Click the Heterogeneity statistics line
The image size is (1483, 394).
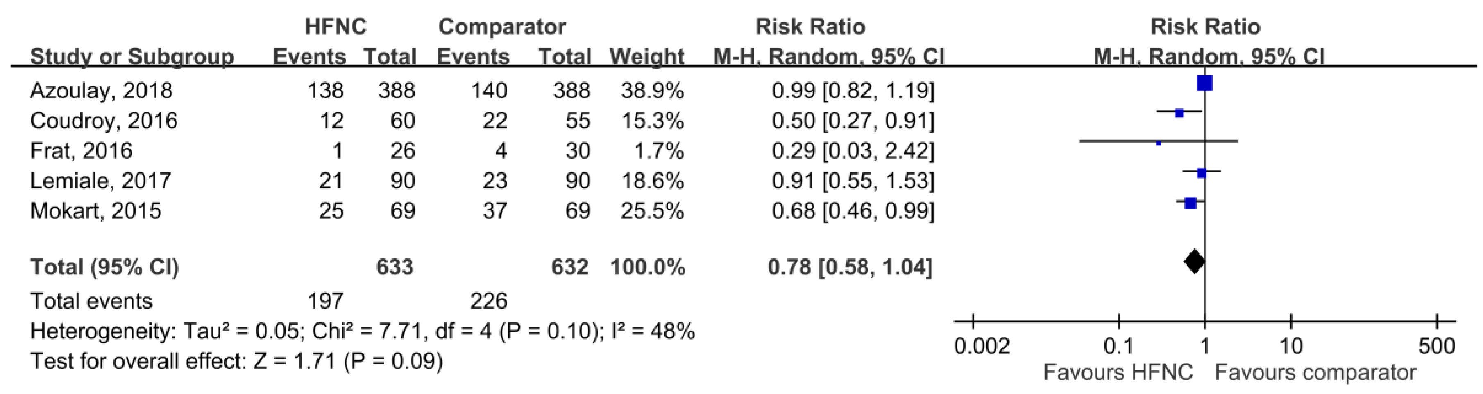click(362, 331)
